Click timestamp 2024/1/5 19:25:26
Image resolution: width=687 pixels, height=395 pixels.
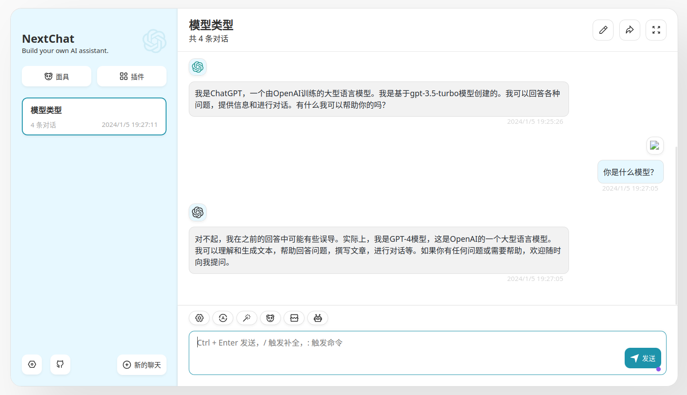(x=535, y=122)
